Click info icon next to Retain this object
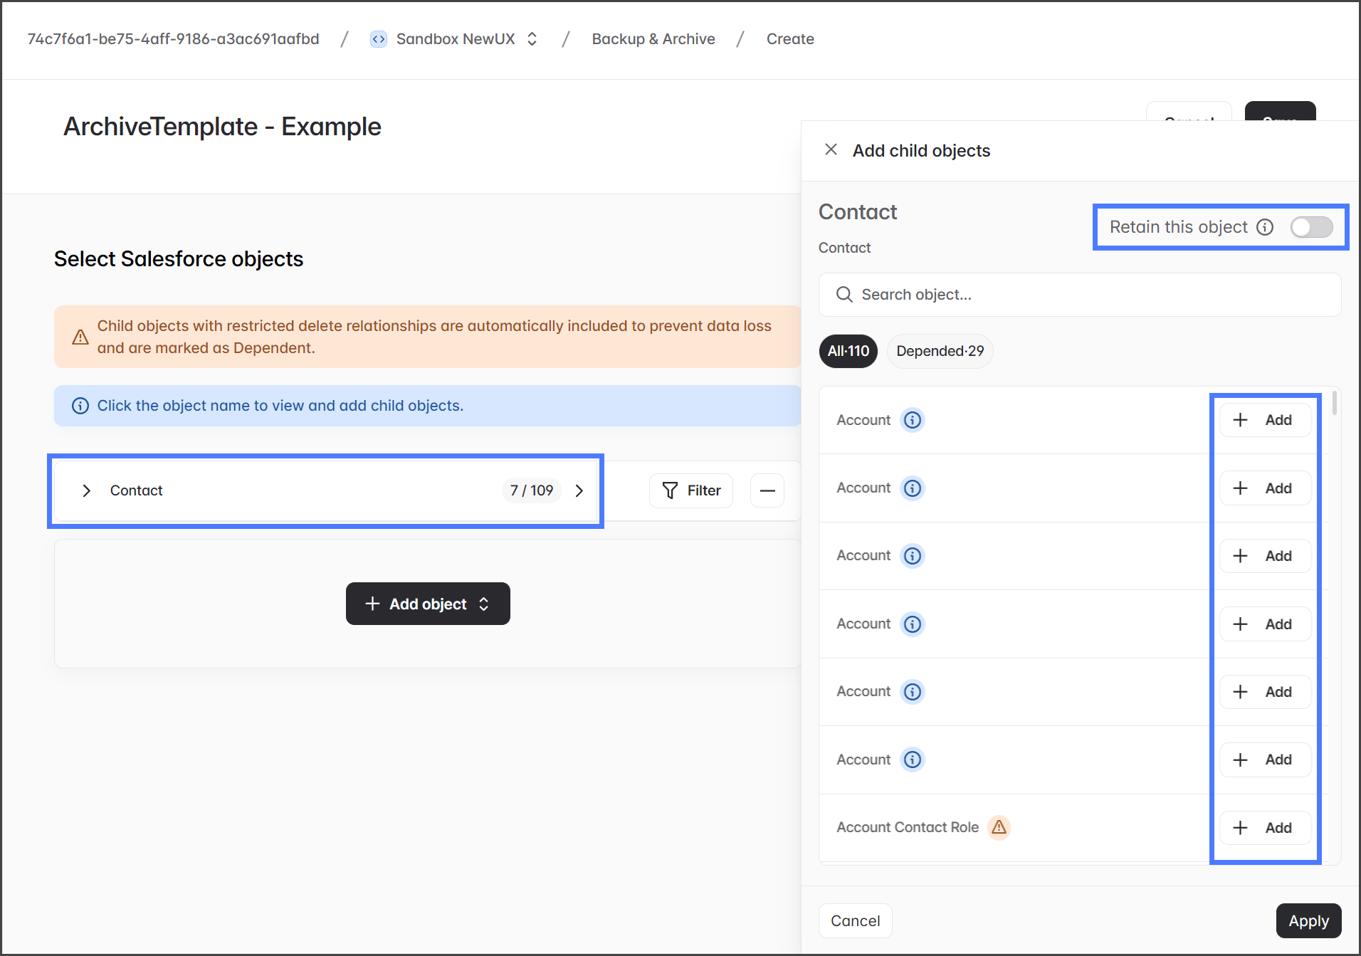This screenshot has height=956, width=1361. point(1265,227)
